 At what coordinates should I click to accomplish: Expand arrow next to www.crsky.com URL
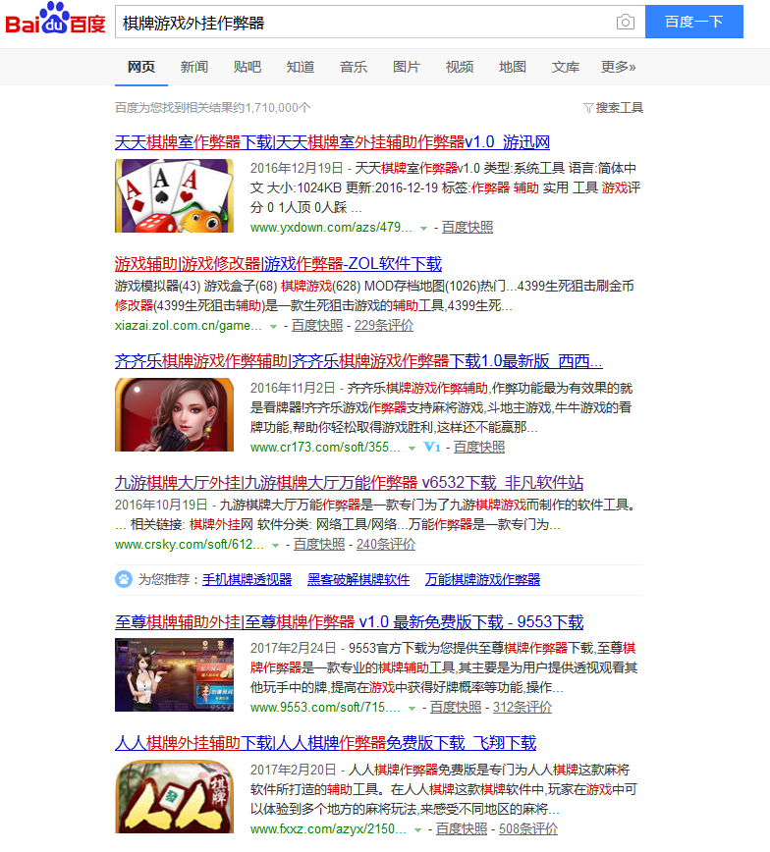coord(275,546)
